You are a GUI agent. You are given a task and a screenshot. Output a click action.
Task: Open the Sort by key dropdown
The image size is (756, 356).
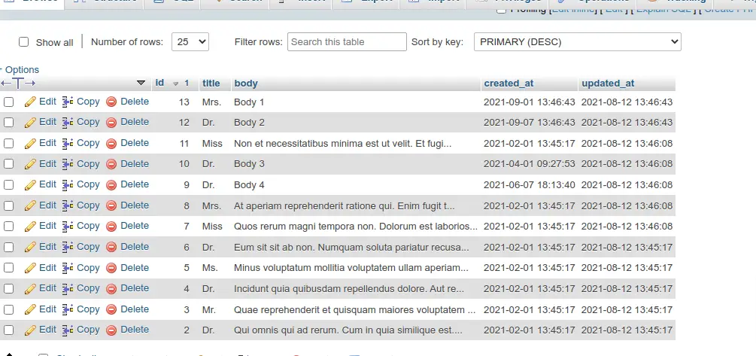(577, 42)
